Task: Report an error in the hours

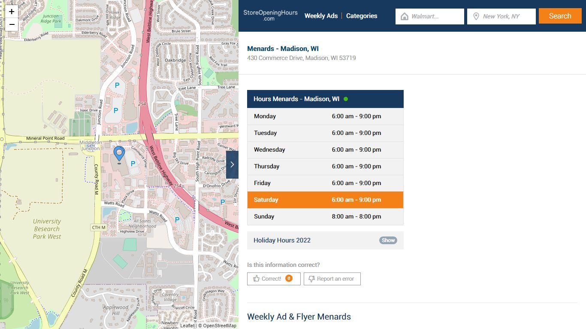Action: point(332,279)
